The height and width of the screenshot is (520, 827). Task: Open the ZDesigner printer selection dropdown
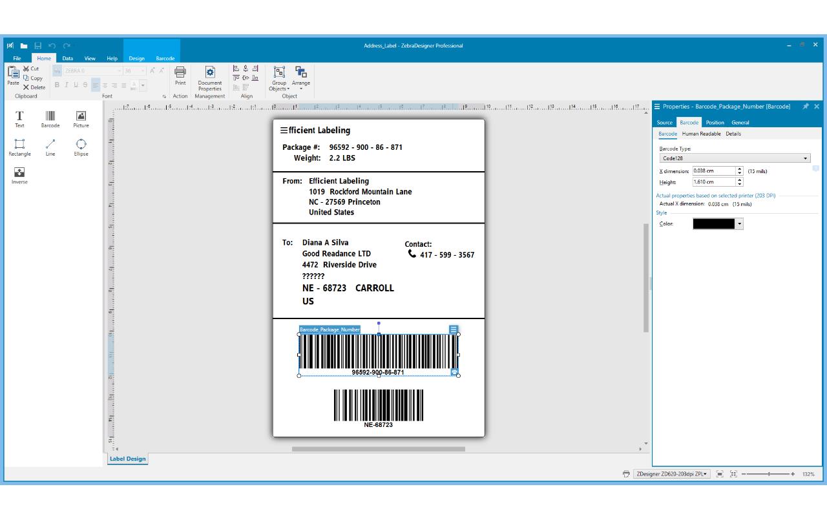(x=672, y=474)
